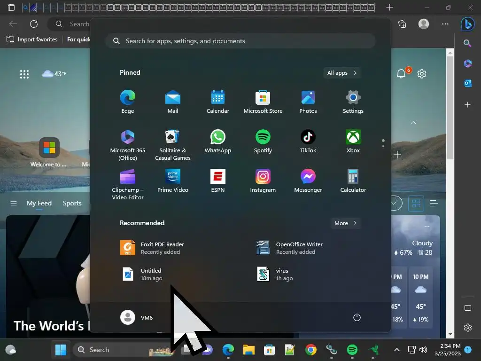The image size is (481, 361).
Task: Switch to the Sports feed tab
Action: [72, 203]
